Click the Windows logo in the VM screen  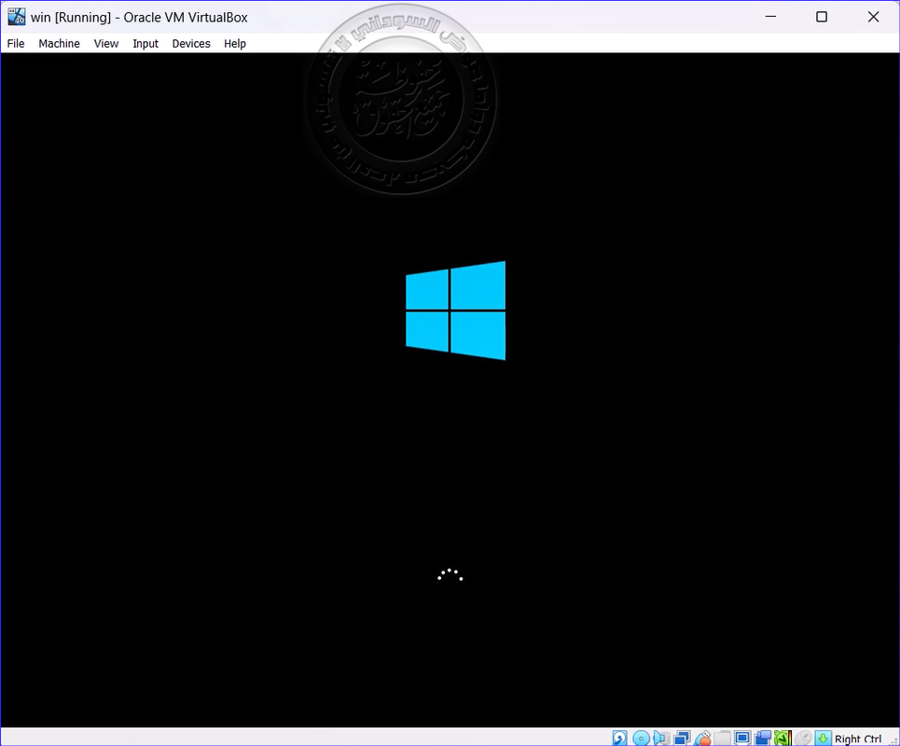click(455, 311)
